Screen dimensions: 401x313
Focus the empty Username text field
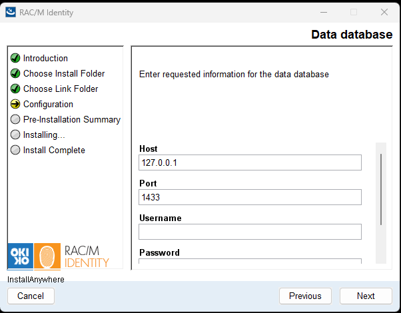coord(250,232)
